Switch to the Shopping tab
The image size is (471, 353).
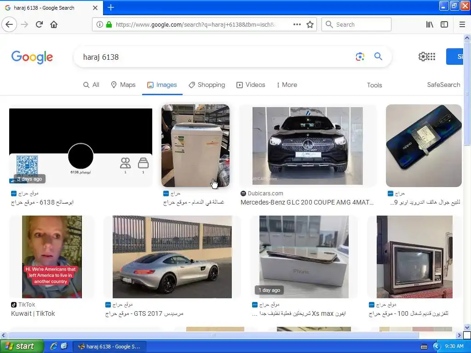(x=207, y=85)
